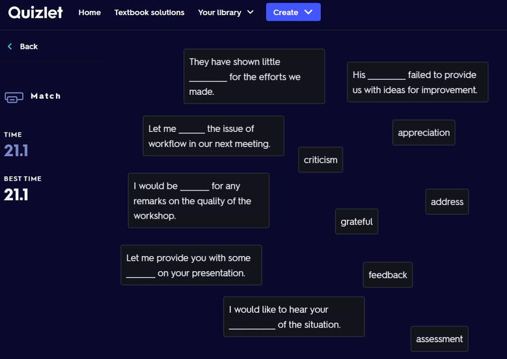
Task: Choose the 'grateful' word tile
Action: coord(357,222)
